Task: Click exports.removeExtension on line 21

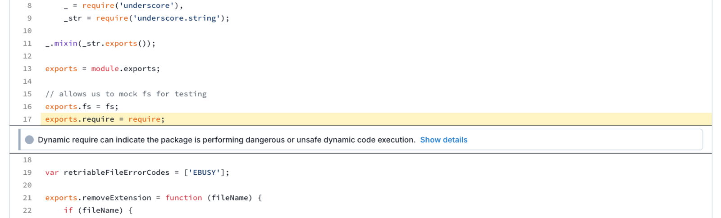Action: coord(98,197)
